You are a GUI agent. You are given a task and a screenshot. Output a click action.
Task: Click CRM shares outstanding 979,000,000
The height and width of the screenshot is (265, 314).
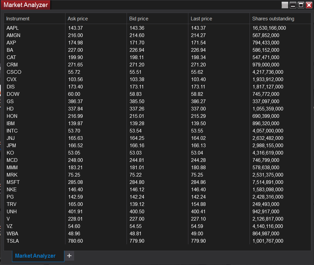[x=266, y=65]
